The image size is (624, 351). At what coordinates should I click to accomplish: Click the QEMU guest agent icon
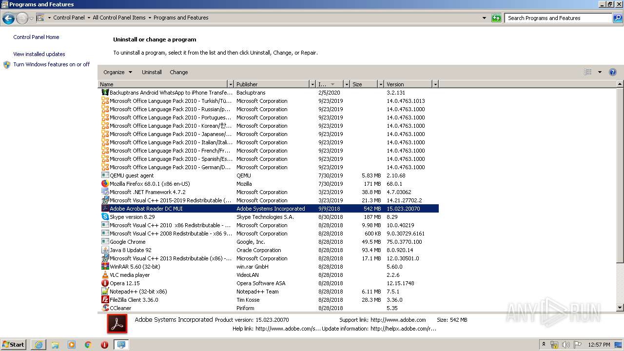pos(105,175)
